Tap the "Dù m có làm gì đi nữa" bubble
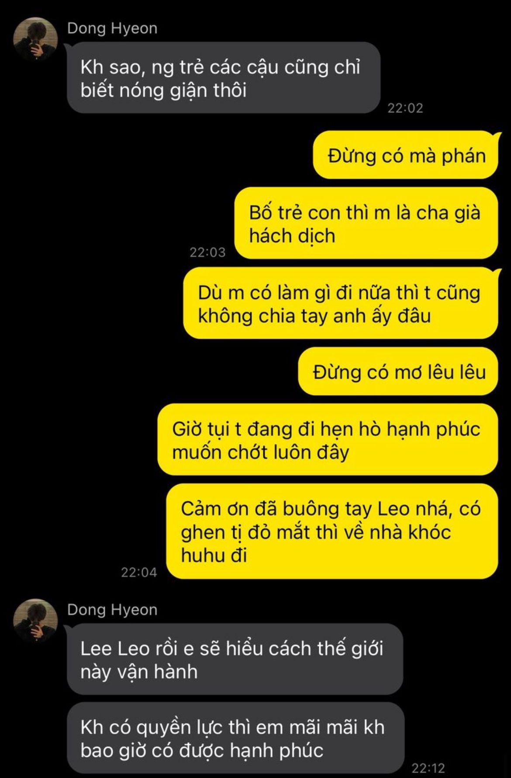The image size is (511, 778). coord(341,303)
